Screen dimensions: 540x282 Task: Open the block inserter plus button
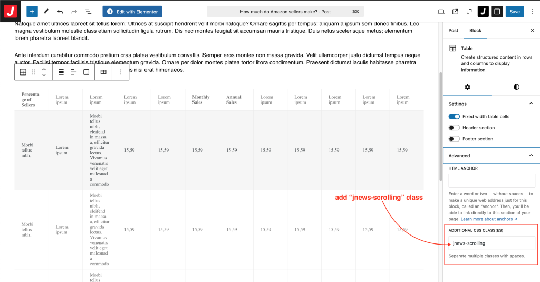tap(32, 11)
